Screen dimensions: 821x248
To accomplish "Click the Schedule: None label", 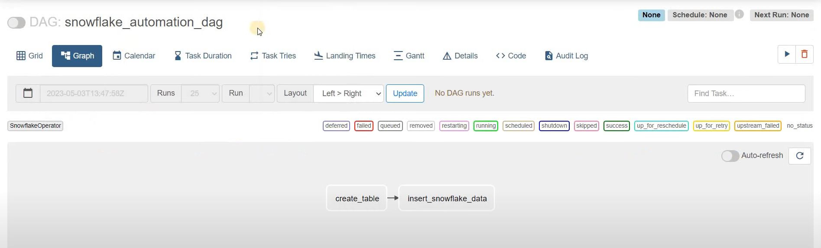I will [700, 15].
